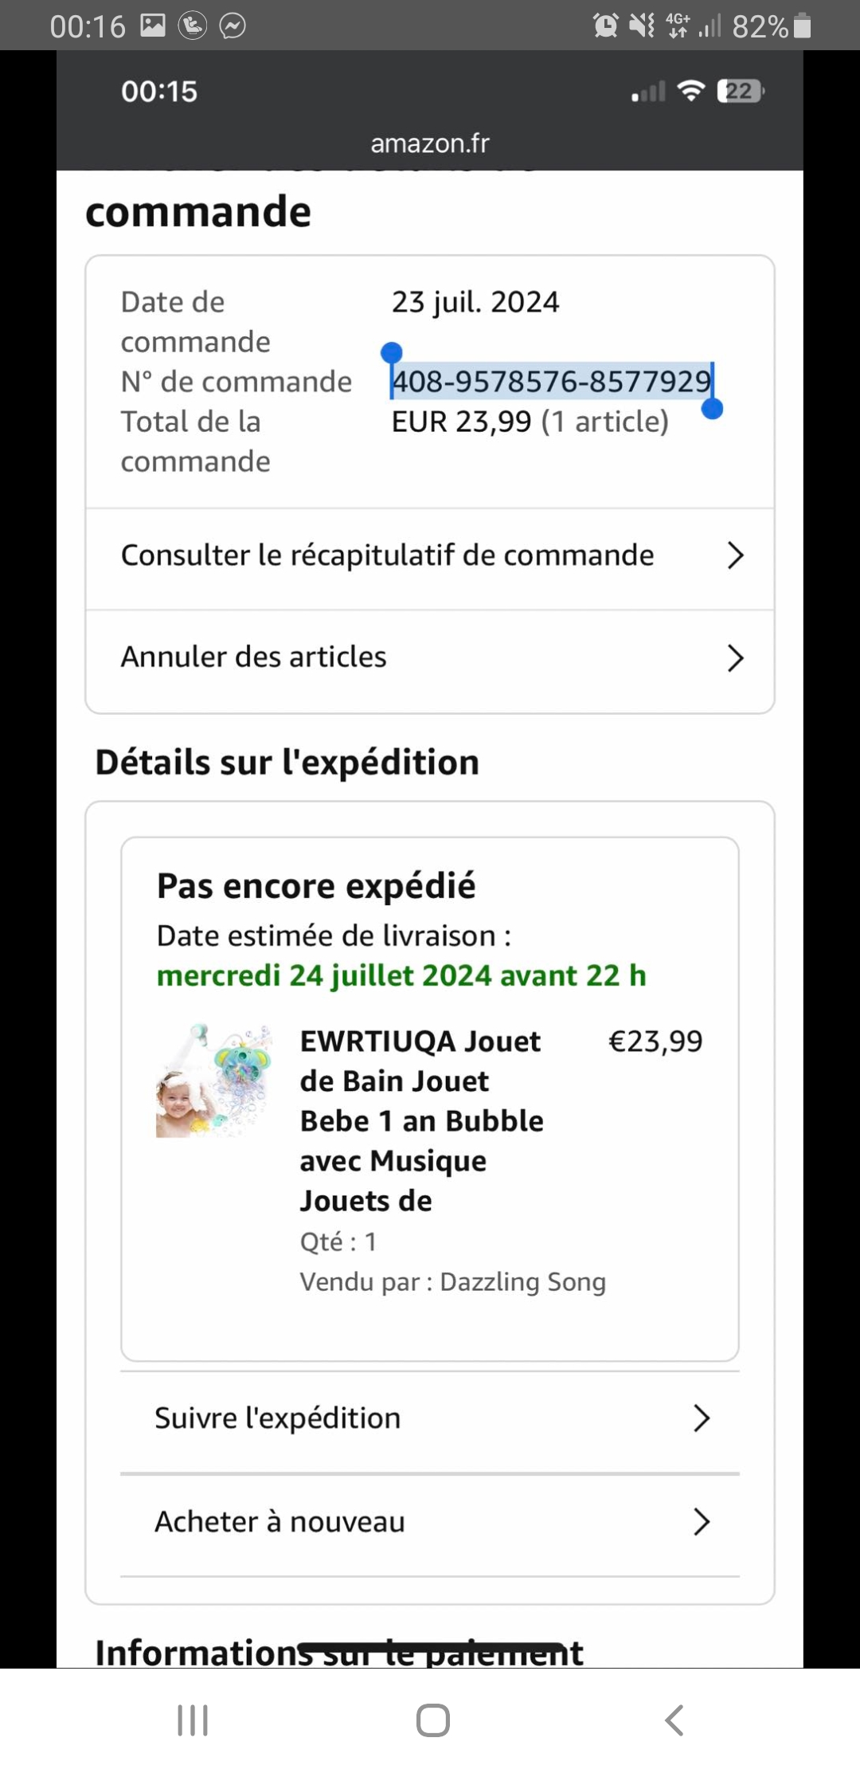Image resolution: width=860 pixels, height=1769 pixels.
Task: Tap the alarm clock status icon
Action: [605, 26]
